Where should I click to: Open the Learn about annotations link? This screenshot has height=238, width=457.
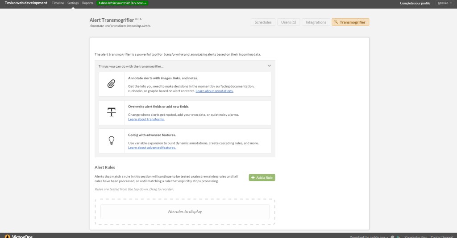click(x=214, y=91)
